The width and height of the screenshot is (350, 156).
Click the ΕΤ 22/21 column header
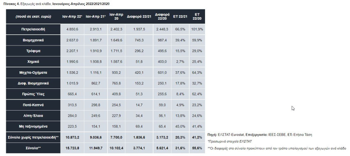point(180,17)
